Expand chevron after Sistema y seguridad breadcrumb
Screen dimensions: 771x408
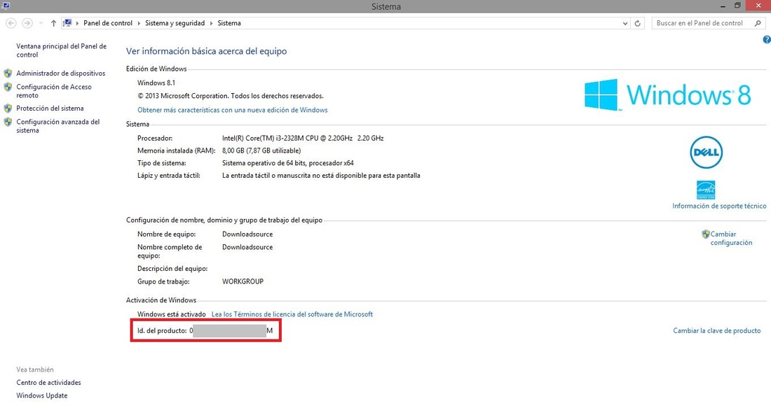pos(212,23)
